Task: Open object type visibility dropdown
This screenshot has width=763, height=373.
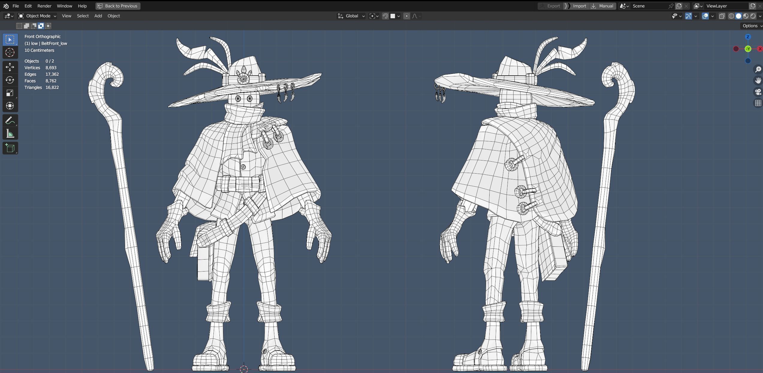Action: coord(676,16)
